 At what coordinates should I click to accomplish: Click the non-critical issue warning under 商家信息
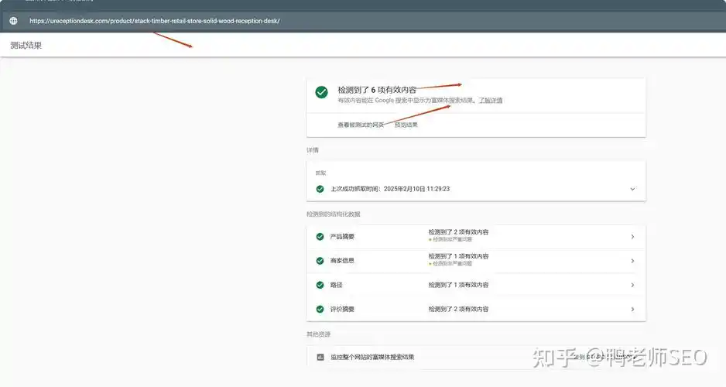[450, 264]
